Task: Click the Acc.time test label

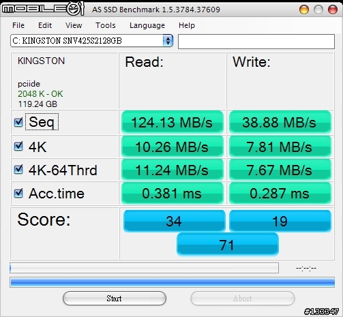Action: pos(57,194)
